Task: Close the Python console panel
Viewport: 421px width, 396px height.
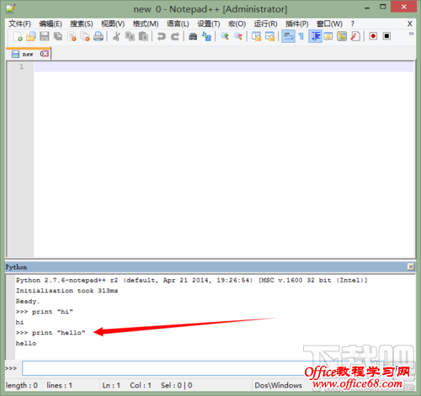Action: point(411,267)
